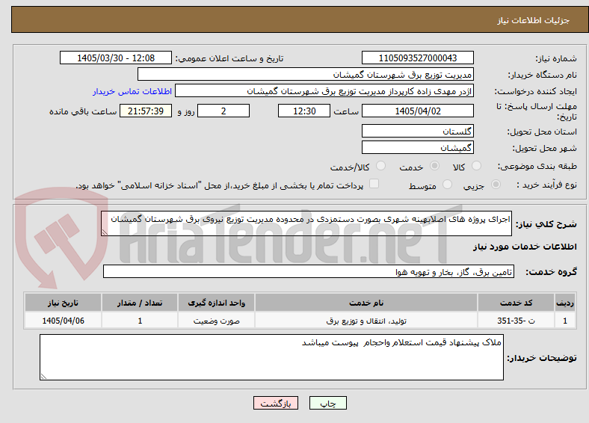Image resolution: width=589 pixels, height=423 pixels.
Task: Click delivery province field گلستان
Action: 417,131
